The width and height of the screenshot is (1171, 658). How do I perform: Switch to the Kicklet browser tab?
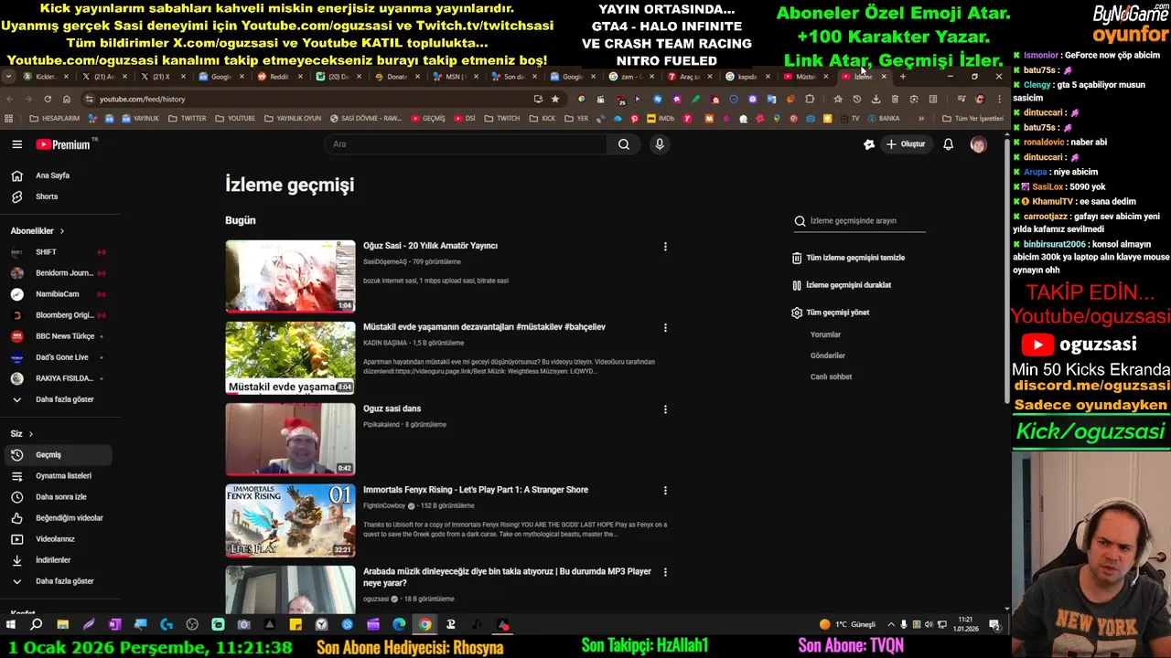click(44, 77)
